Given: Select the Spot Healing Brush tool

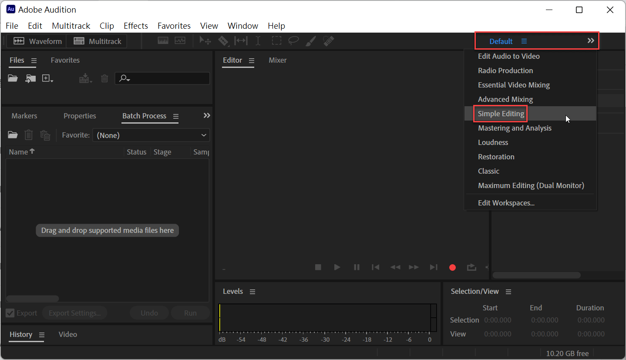Looking at the screenshot, I should click(x=329, y=41).
